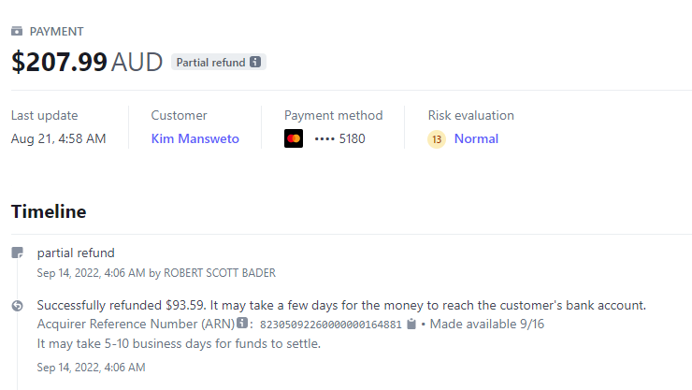Click the note icon beside partial refund entry
Image resolution: width=692 pixels, height=390 pixels.
(x=17, y=253)
